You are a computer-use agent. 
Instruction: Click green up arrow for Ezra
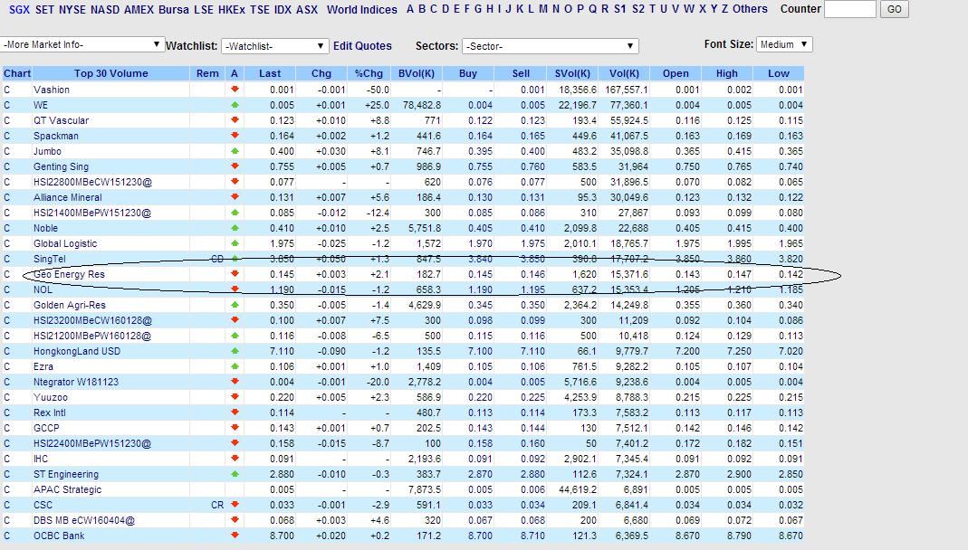pyautogui.click(x=235, y=366)
